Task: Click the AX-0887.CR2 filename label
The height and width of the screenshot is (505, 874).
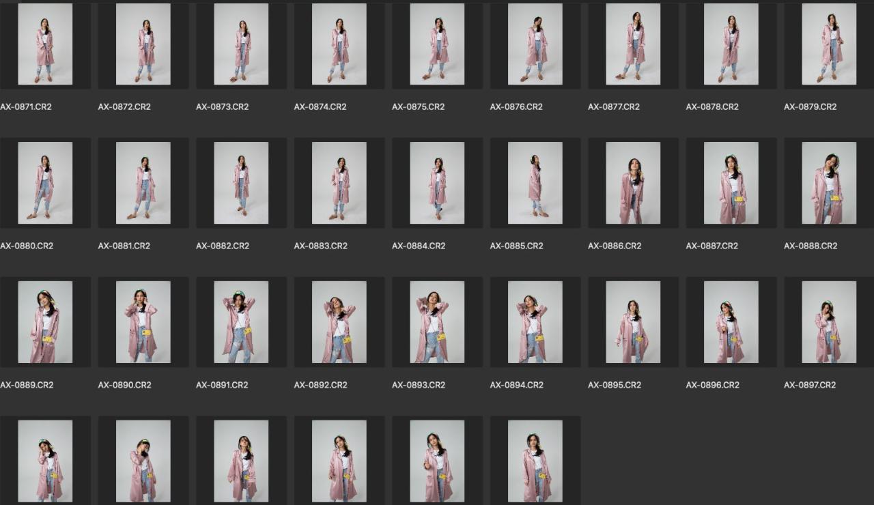Action: [712, 246]
